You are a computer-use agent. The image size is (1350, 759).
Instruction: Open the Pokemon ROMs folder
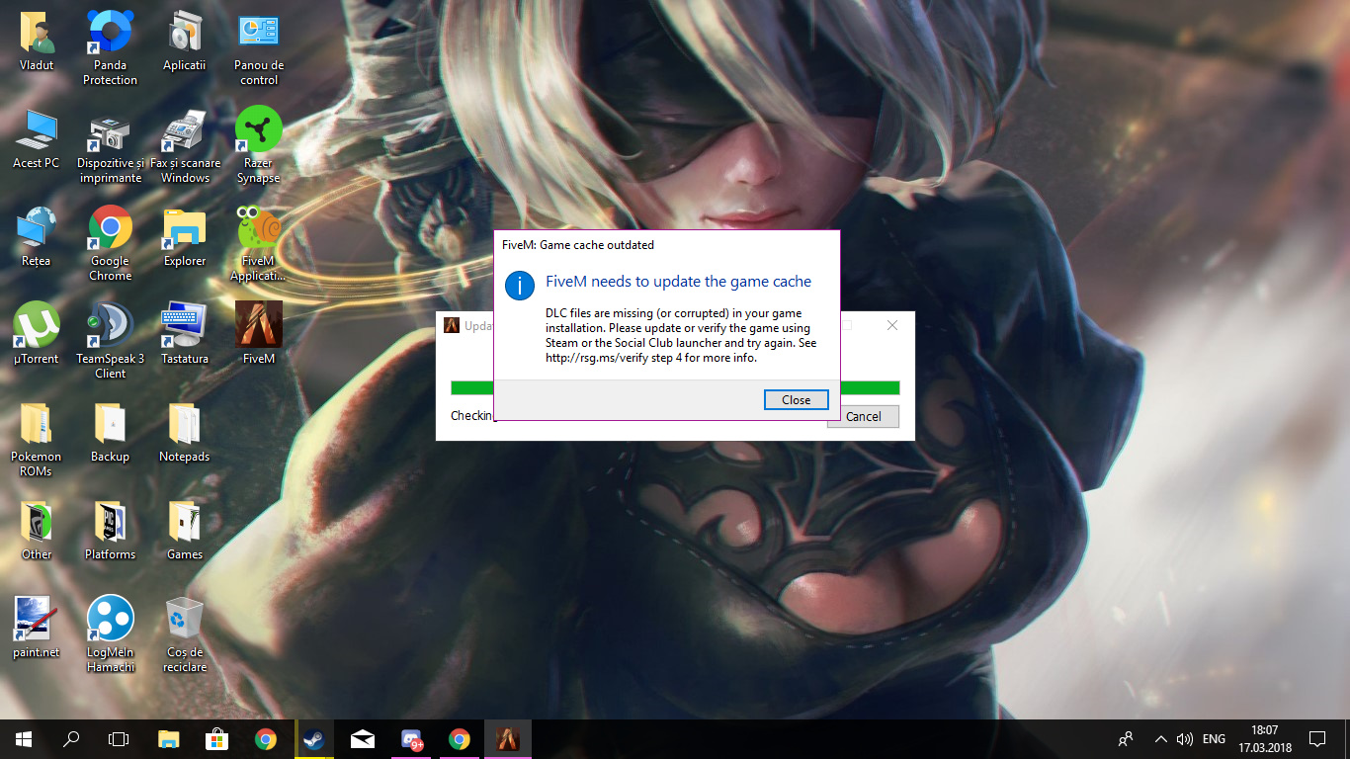pyautogui.click(x=37, y=440)
